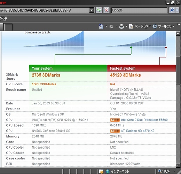The height and width of the screenshot is (174, 181).
Task: Open the ツール(O) menu
Action: (x=165, y=26)
